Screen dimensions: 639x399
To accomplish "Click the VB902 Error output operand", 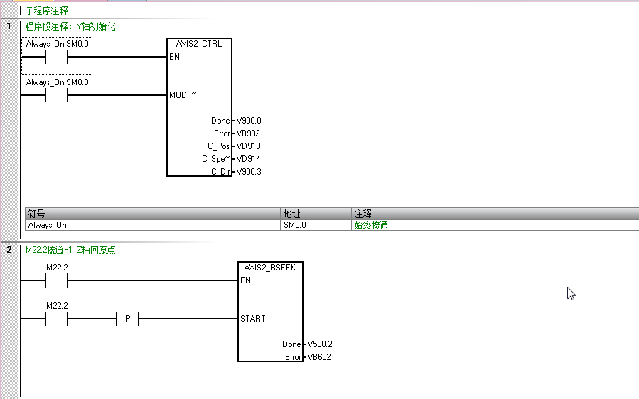I will point(248,133).
